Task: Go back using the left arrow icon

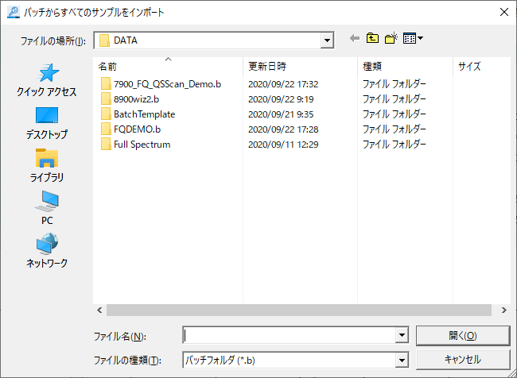Action: coord(355,39)
